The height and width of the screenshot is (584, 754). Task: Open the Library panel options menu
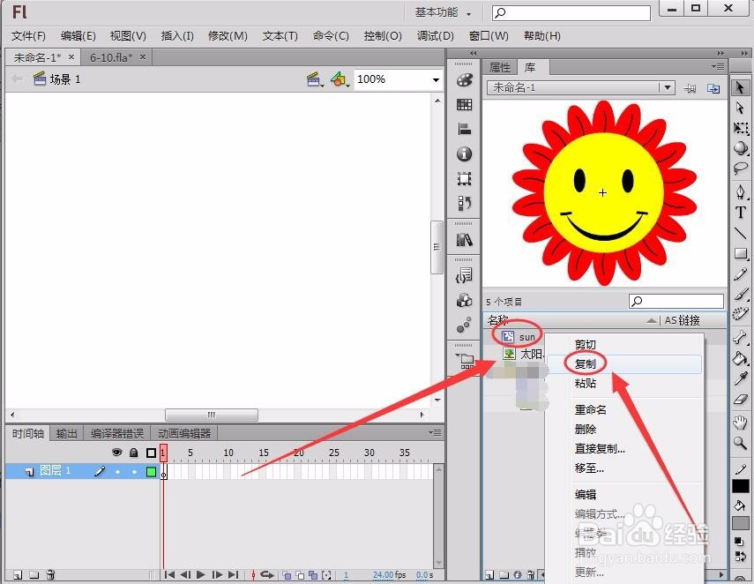click(718, 66)
